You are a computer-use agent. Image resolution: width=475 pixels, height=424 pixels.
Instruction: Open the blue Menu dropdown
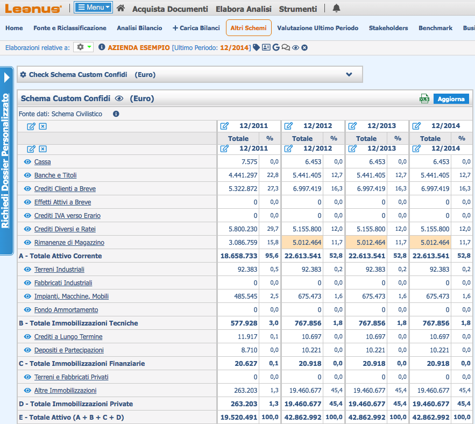click(x=93, y=8)
